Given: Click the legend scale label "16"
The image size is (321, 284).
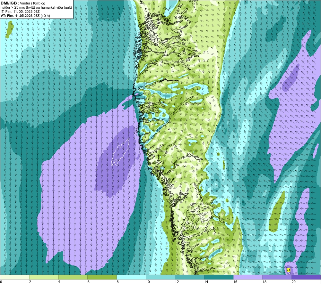Looking at the screenshot, I should (235, 282).
